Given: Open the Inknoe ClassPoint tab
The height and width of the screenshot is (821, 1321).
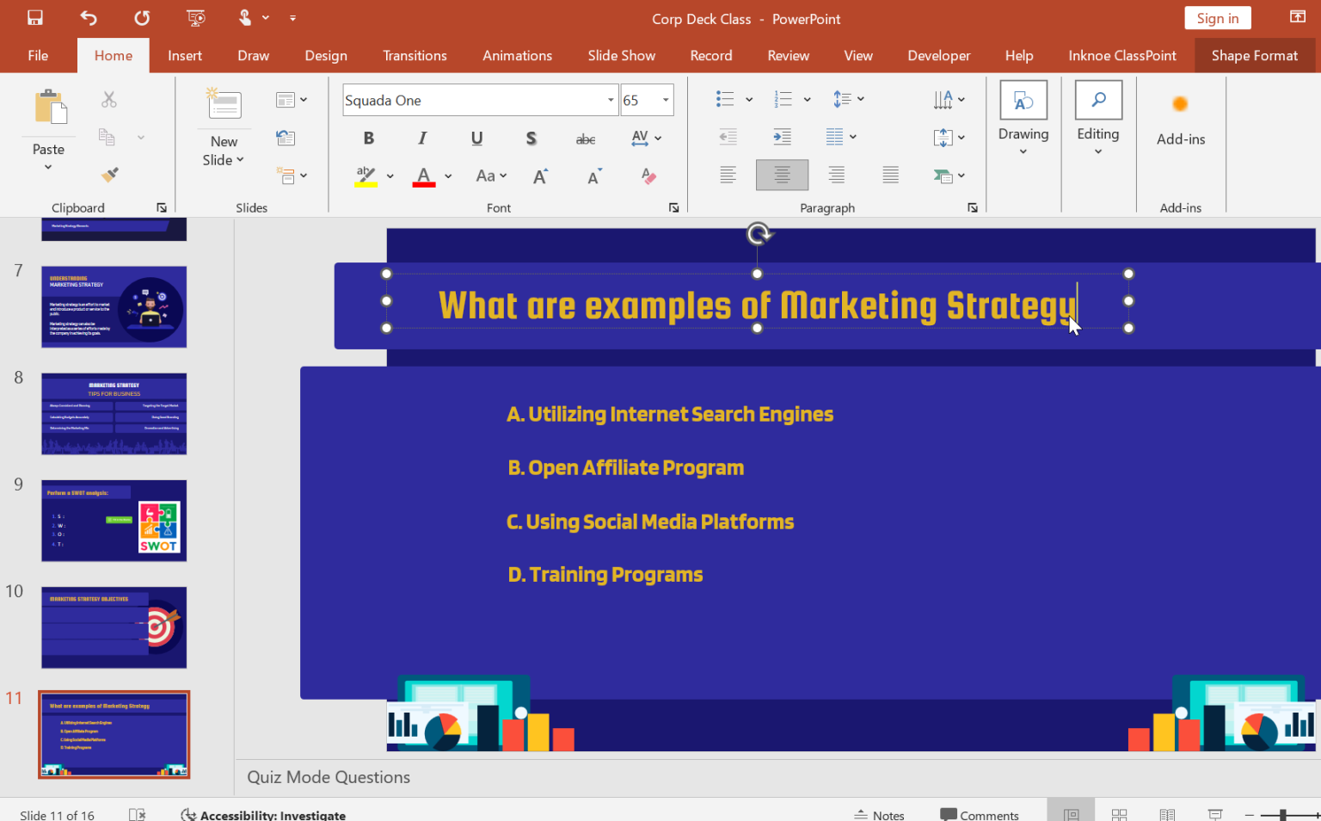Looking at the screenshot, I should coord(1122,55).
